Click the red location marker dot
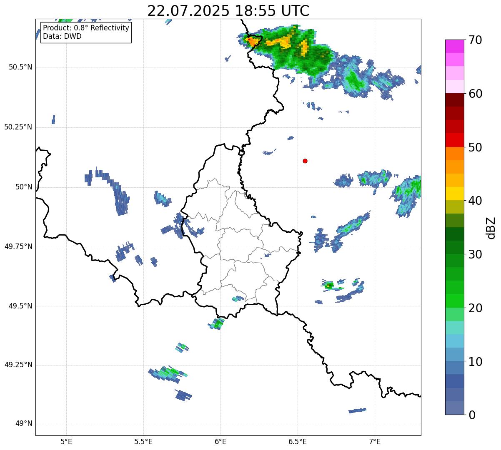 point(305,161)
